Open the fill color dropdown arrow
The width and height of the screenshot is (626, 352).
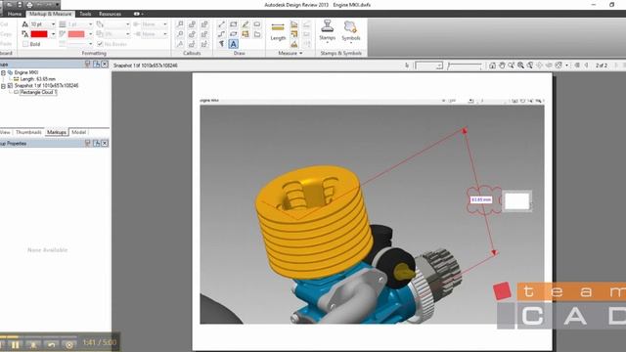[90, 34]
